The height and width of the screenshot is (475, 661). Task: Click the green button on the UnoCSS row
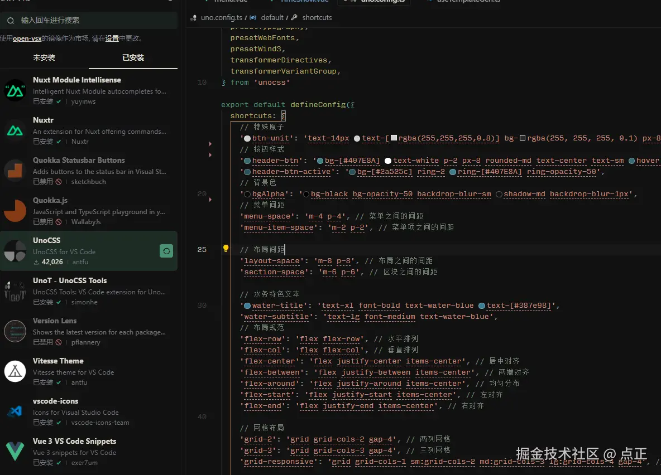[166, 251]
